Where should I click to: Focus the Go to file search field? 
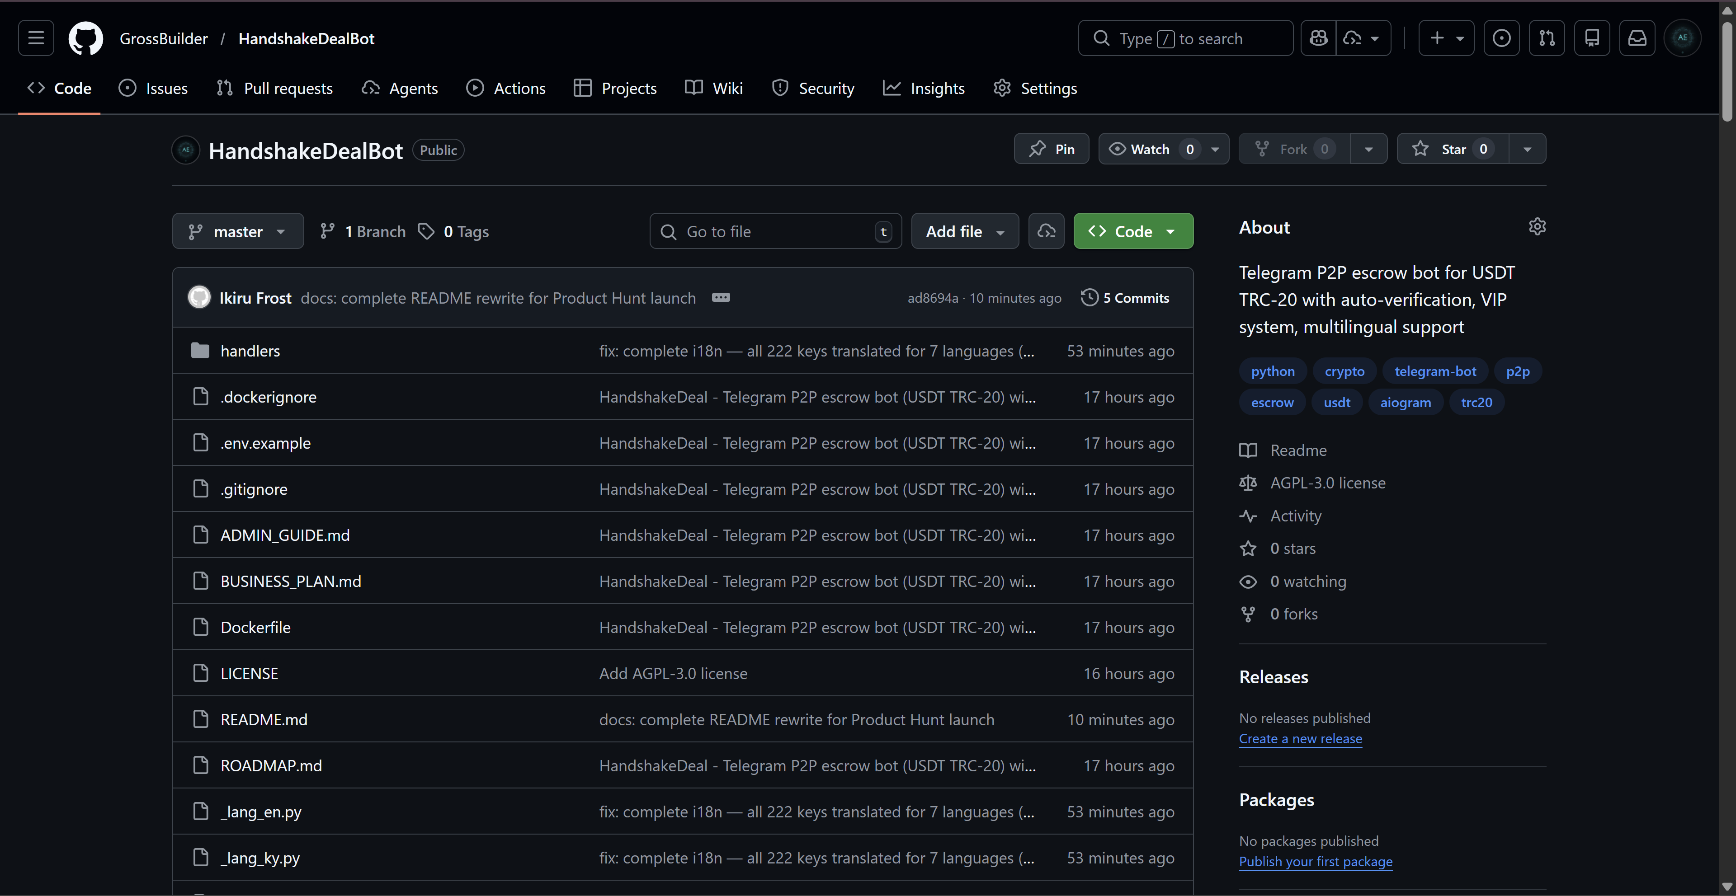[x=776, y=231]
